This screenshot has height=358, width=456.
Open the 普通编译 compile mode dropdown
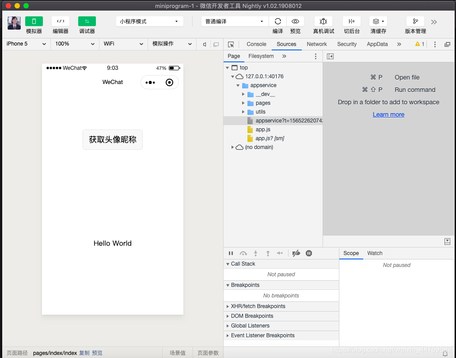pos(235,21)
